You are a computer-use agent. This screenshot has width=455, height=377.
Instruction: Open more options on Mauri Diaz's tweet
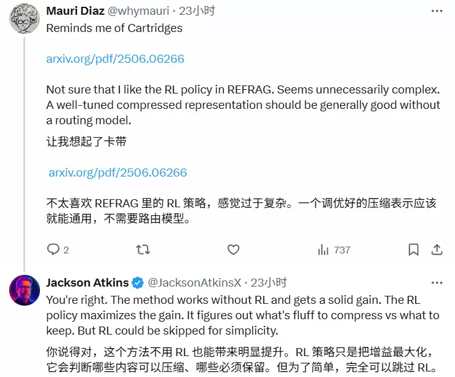tap(437, 11)
